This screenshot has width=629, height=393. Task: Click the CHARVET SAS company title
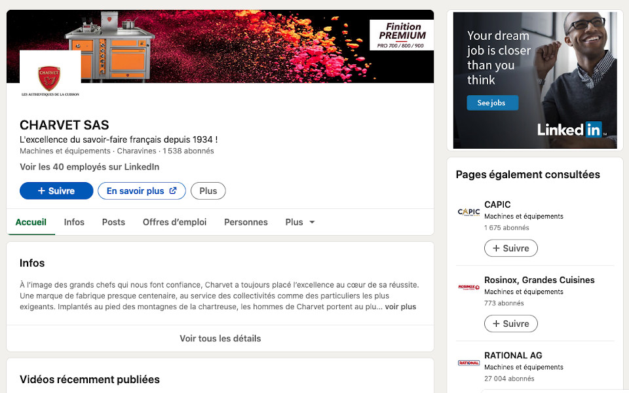tap(64, 125)
